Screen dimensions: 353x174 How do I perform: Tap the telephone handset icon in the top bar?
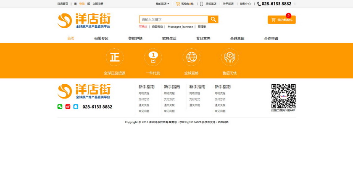(x=259, y=4)
